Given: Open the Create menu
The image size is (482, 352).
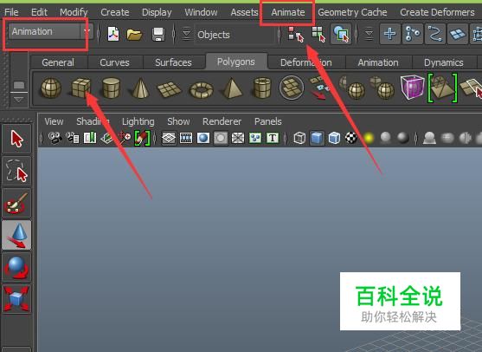Looking at the screenshot, I should point(115,12).
